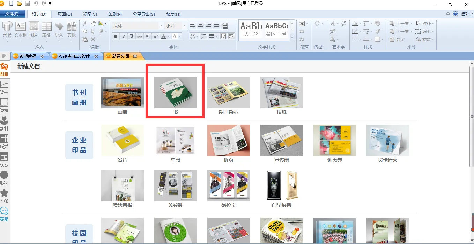474x244 pixels.
Task: Click the font color A swatch
Action: [x=163, y=36]
